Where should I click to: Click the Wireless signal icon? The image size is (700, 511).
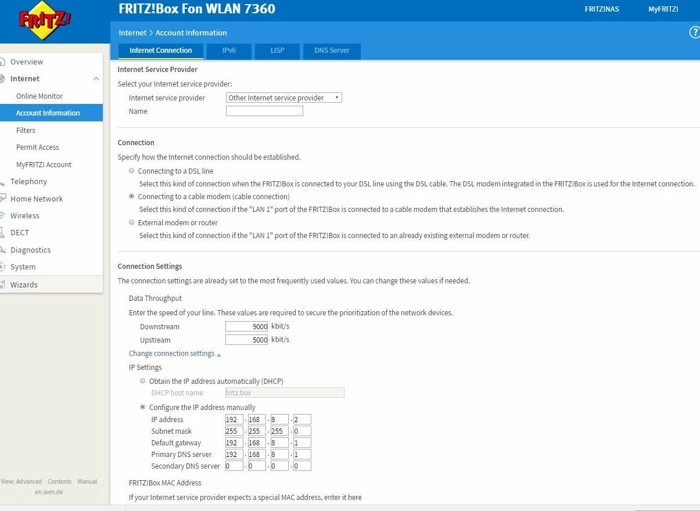click(2, 215)
